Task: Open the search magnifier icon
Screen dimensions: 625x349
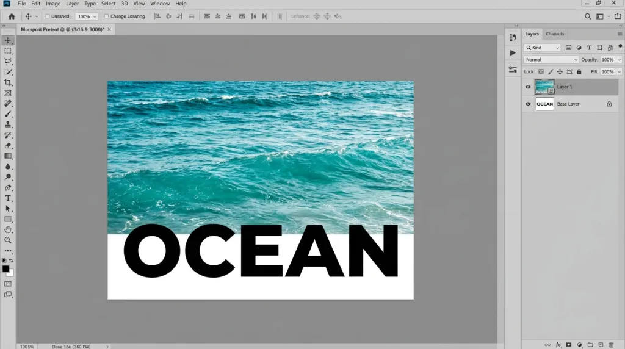Action: (x=588, y=16)
